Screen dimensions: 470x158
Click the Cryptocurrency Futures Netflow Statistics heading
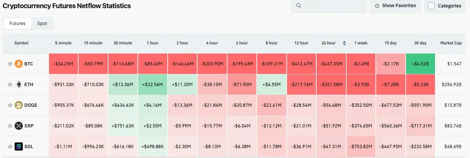tap(67, 6)
